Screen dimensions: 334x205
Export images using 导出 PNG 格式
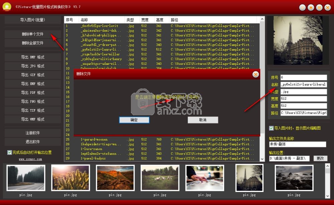[33, 101]
